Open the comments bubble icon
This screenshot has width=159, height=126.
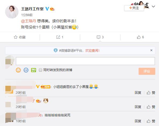pyautogui.click(x=98, y=37)
